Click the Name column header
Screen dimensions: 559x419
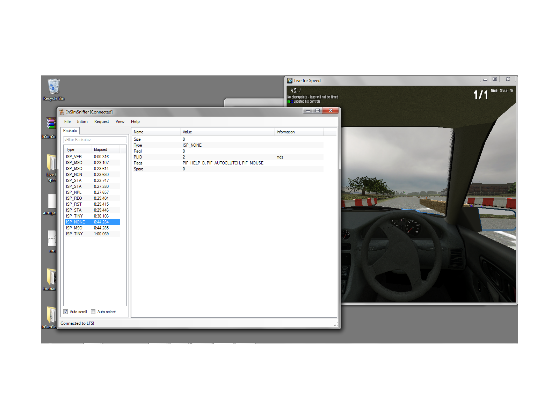tap(156, 132)
